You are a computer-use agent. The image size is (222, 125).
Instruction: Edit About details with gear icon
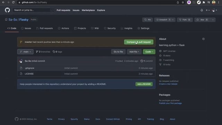click(203, 39)
